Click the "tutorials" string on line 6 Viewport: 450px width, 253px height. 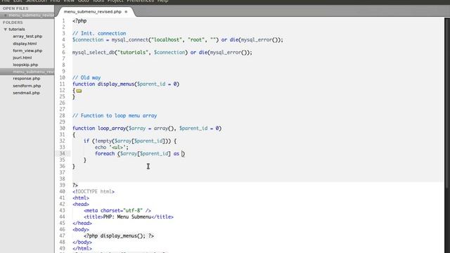[x=133, y=53]
